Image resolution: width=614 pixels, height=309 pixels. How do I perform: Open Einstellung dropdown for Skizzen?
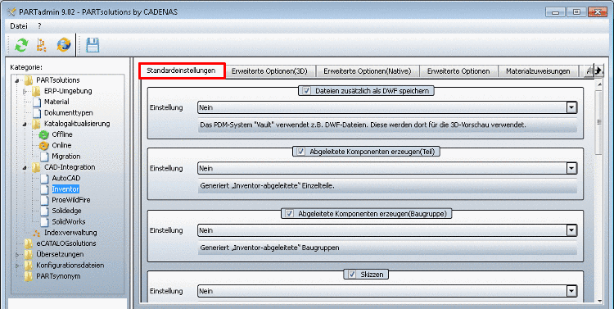click(x=571, y=291)
